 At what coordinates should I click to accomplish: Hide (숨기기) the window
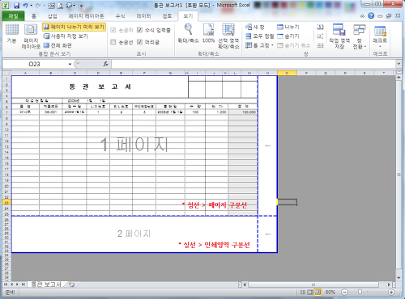pyautogui.click(x=288, y=36)
